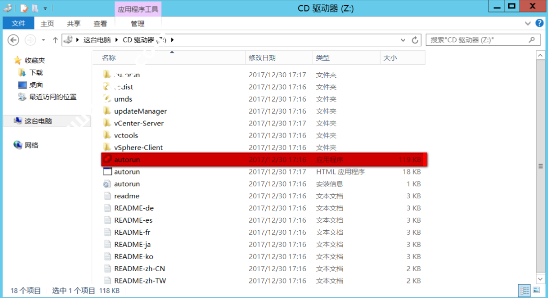Select the umds folder icon
Screen dimensions: 548x298
tap(107, 99)
